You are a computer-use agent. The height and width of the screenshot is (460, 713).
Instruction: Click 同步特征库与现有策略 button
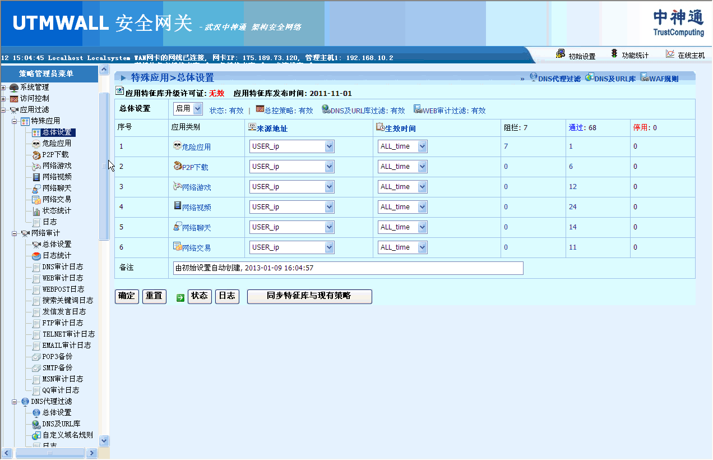[x=309, y=296]
